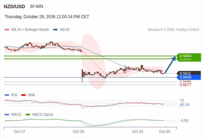Click the 9MA legend label
The height and width of the screenshot is (137, 202).
pyautogui.click(x=31, y=95)
